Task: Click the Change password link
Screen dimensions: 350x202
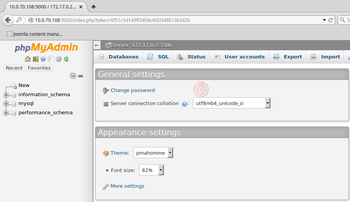Action: click(132, 90)
